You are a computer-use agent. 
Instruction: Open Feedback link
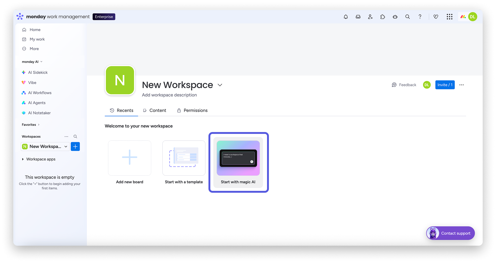[404, 85]
